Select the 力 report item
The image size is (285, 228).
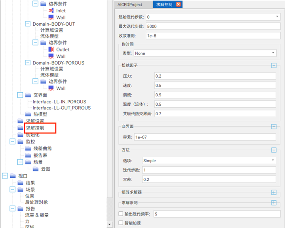pyautogui.click(x=27, y=221)
